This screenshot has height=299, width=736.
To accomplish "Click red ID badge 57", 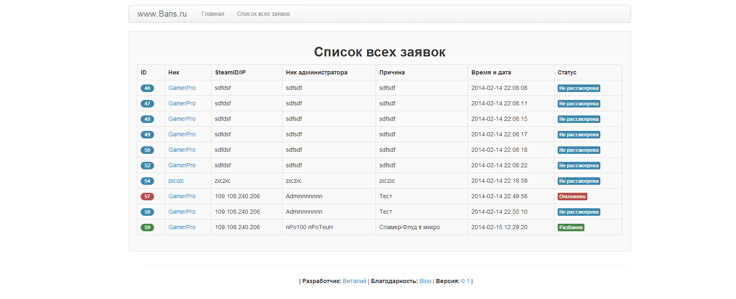I will click(x=147, y=197).
